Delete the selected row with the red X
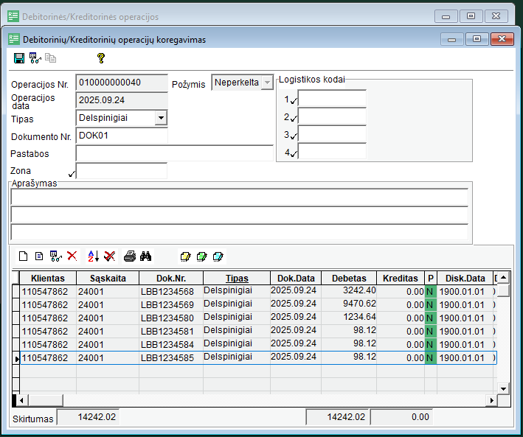The image size is (523, 437). (72, 256)
